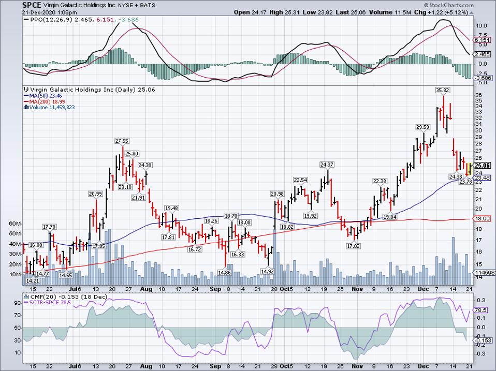This screenshot has width=496, height=371.
Task: Click the 20.98 price label
Action: pos(277,194)
